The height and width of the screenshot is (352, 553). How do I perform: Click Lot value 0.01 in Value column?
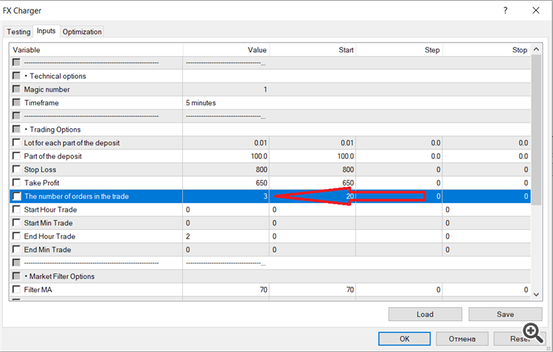[x=260, y=143]
